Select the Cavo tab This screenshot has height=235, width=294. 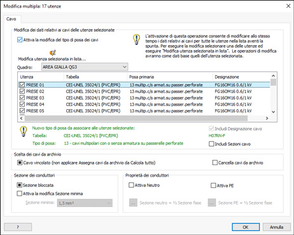pos(11,19)
